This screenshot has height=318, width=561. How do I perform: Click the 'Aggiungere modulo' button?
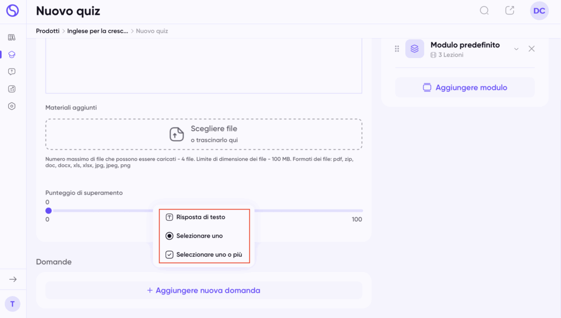(x=465, y=88)
